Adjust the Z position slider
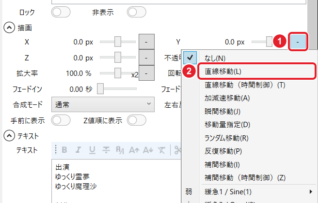 pyautogui.click(x=118, y=57)
